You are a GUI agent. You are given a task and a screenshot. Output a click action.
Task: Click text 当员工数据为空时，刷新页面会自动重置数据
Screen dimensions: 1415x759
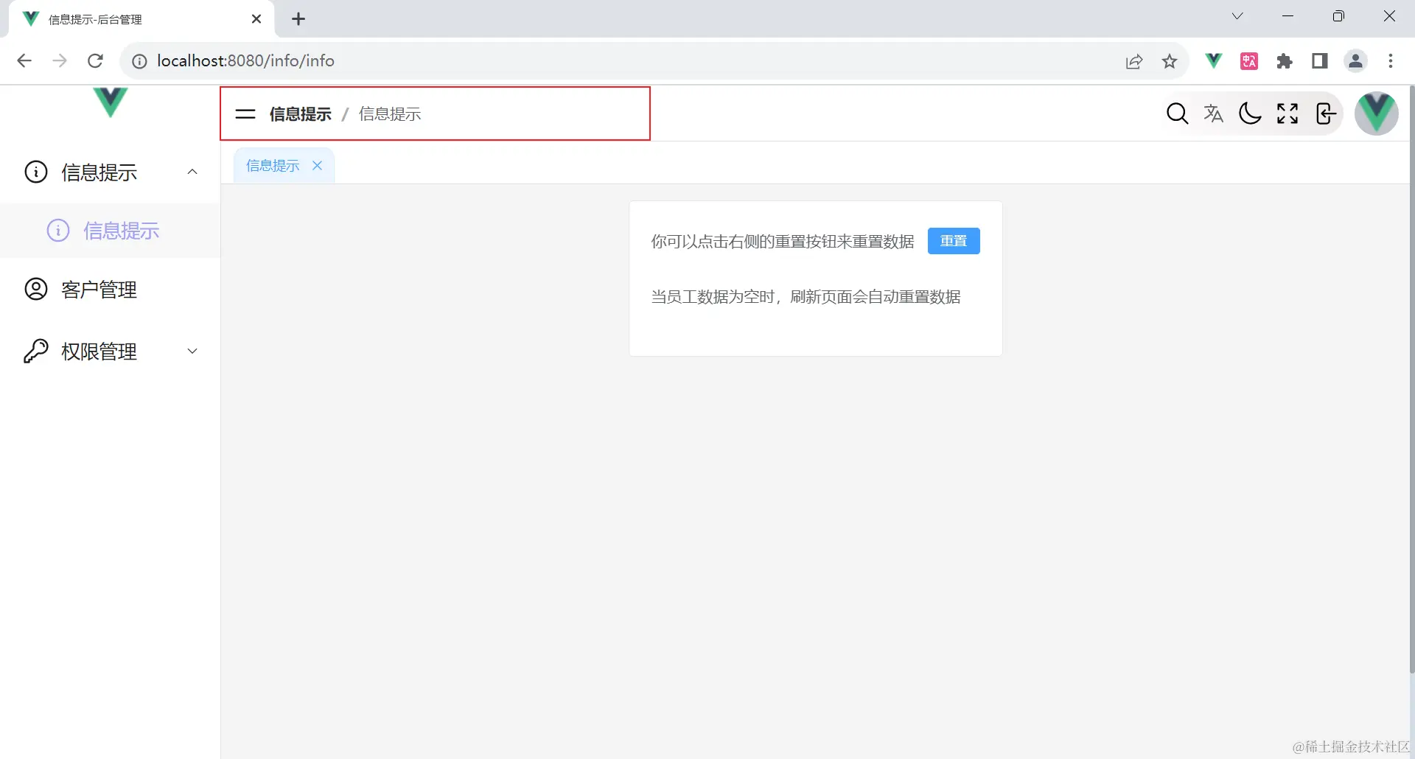806,297
